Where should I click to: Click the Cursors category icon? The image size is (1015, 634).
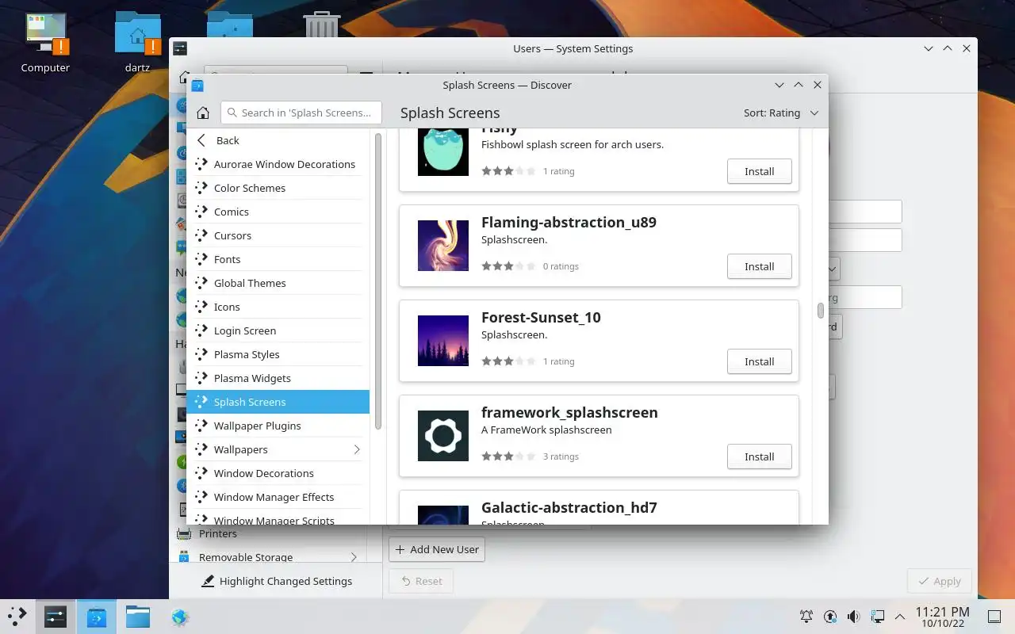click(201, 235)
